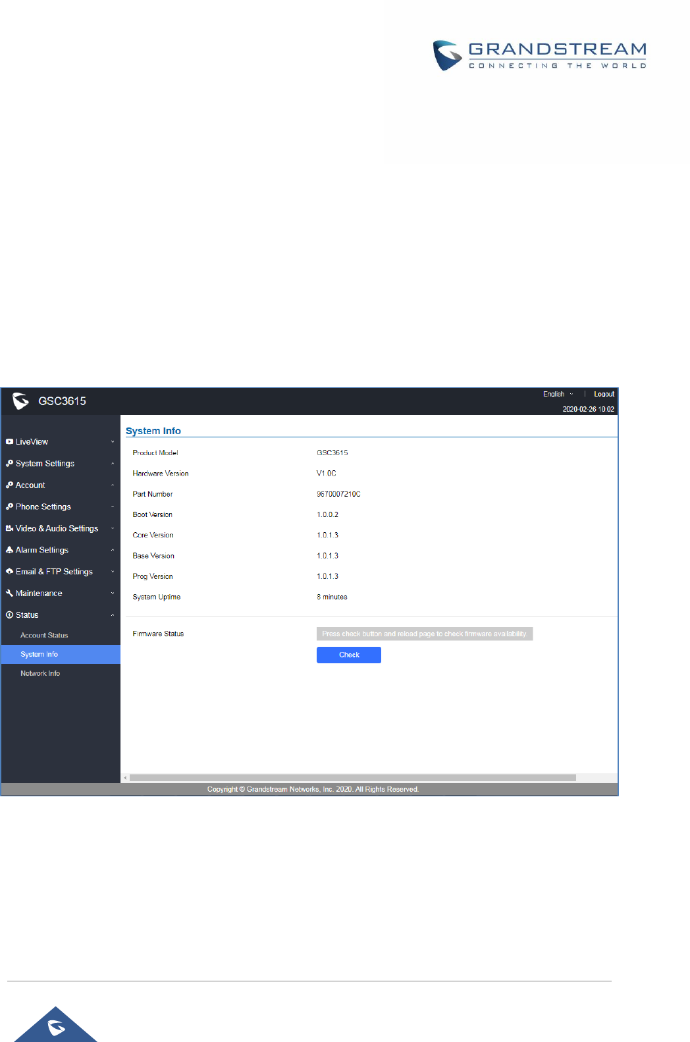
Task: Click the LiveView camera icon
Action: click(9, 442)
